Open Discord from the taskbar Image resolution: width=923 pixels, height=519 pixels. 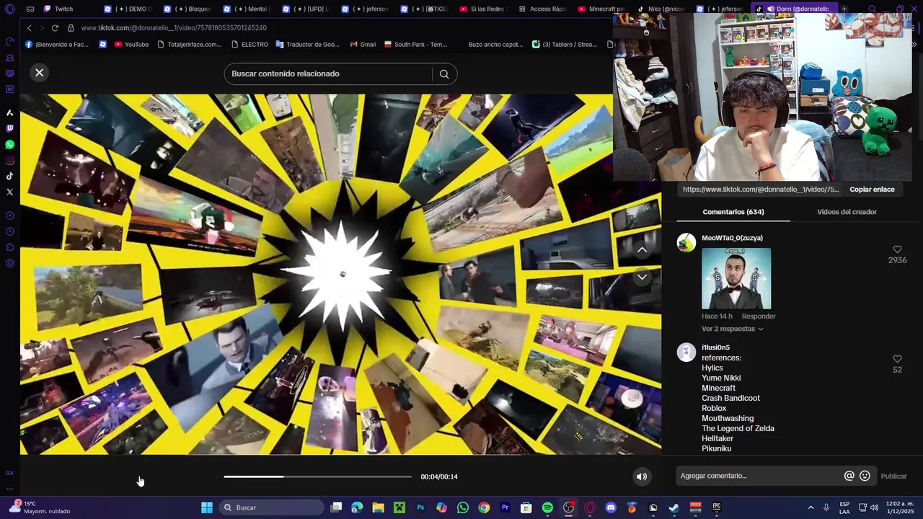(x=611, y=507)
